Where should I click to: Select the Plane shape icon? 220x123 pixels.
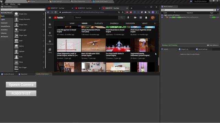point(16,62)
